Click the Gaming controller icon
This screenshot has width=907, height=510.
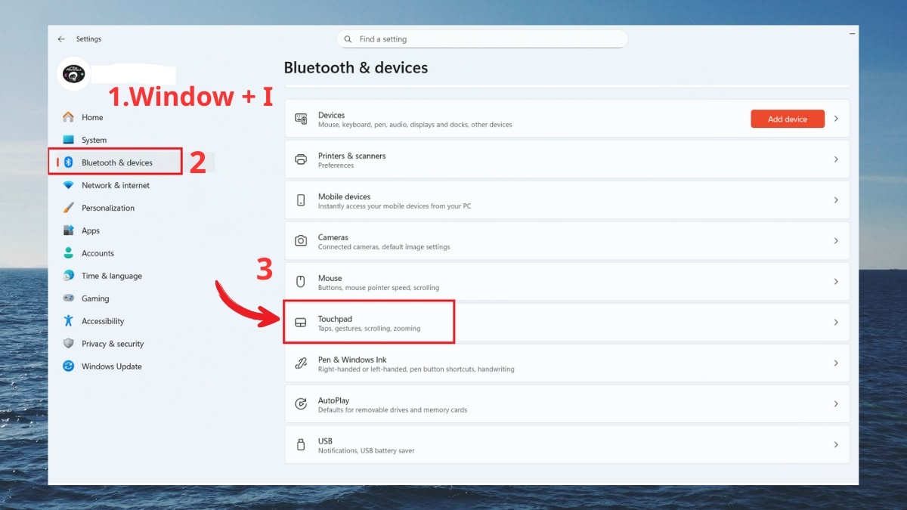pos(69,298)
